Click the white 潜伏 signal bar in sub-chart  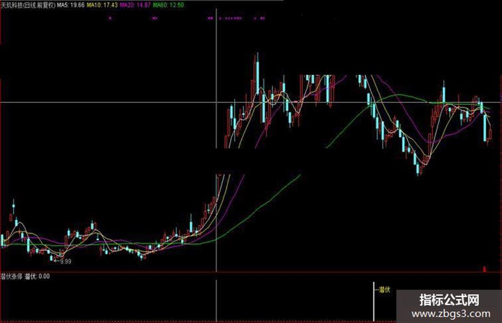tap(373, 302)
